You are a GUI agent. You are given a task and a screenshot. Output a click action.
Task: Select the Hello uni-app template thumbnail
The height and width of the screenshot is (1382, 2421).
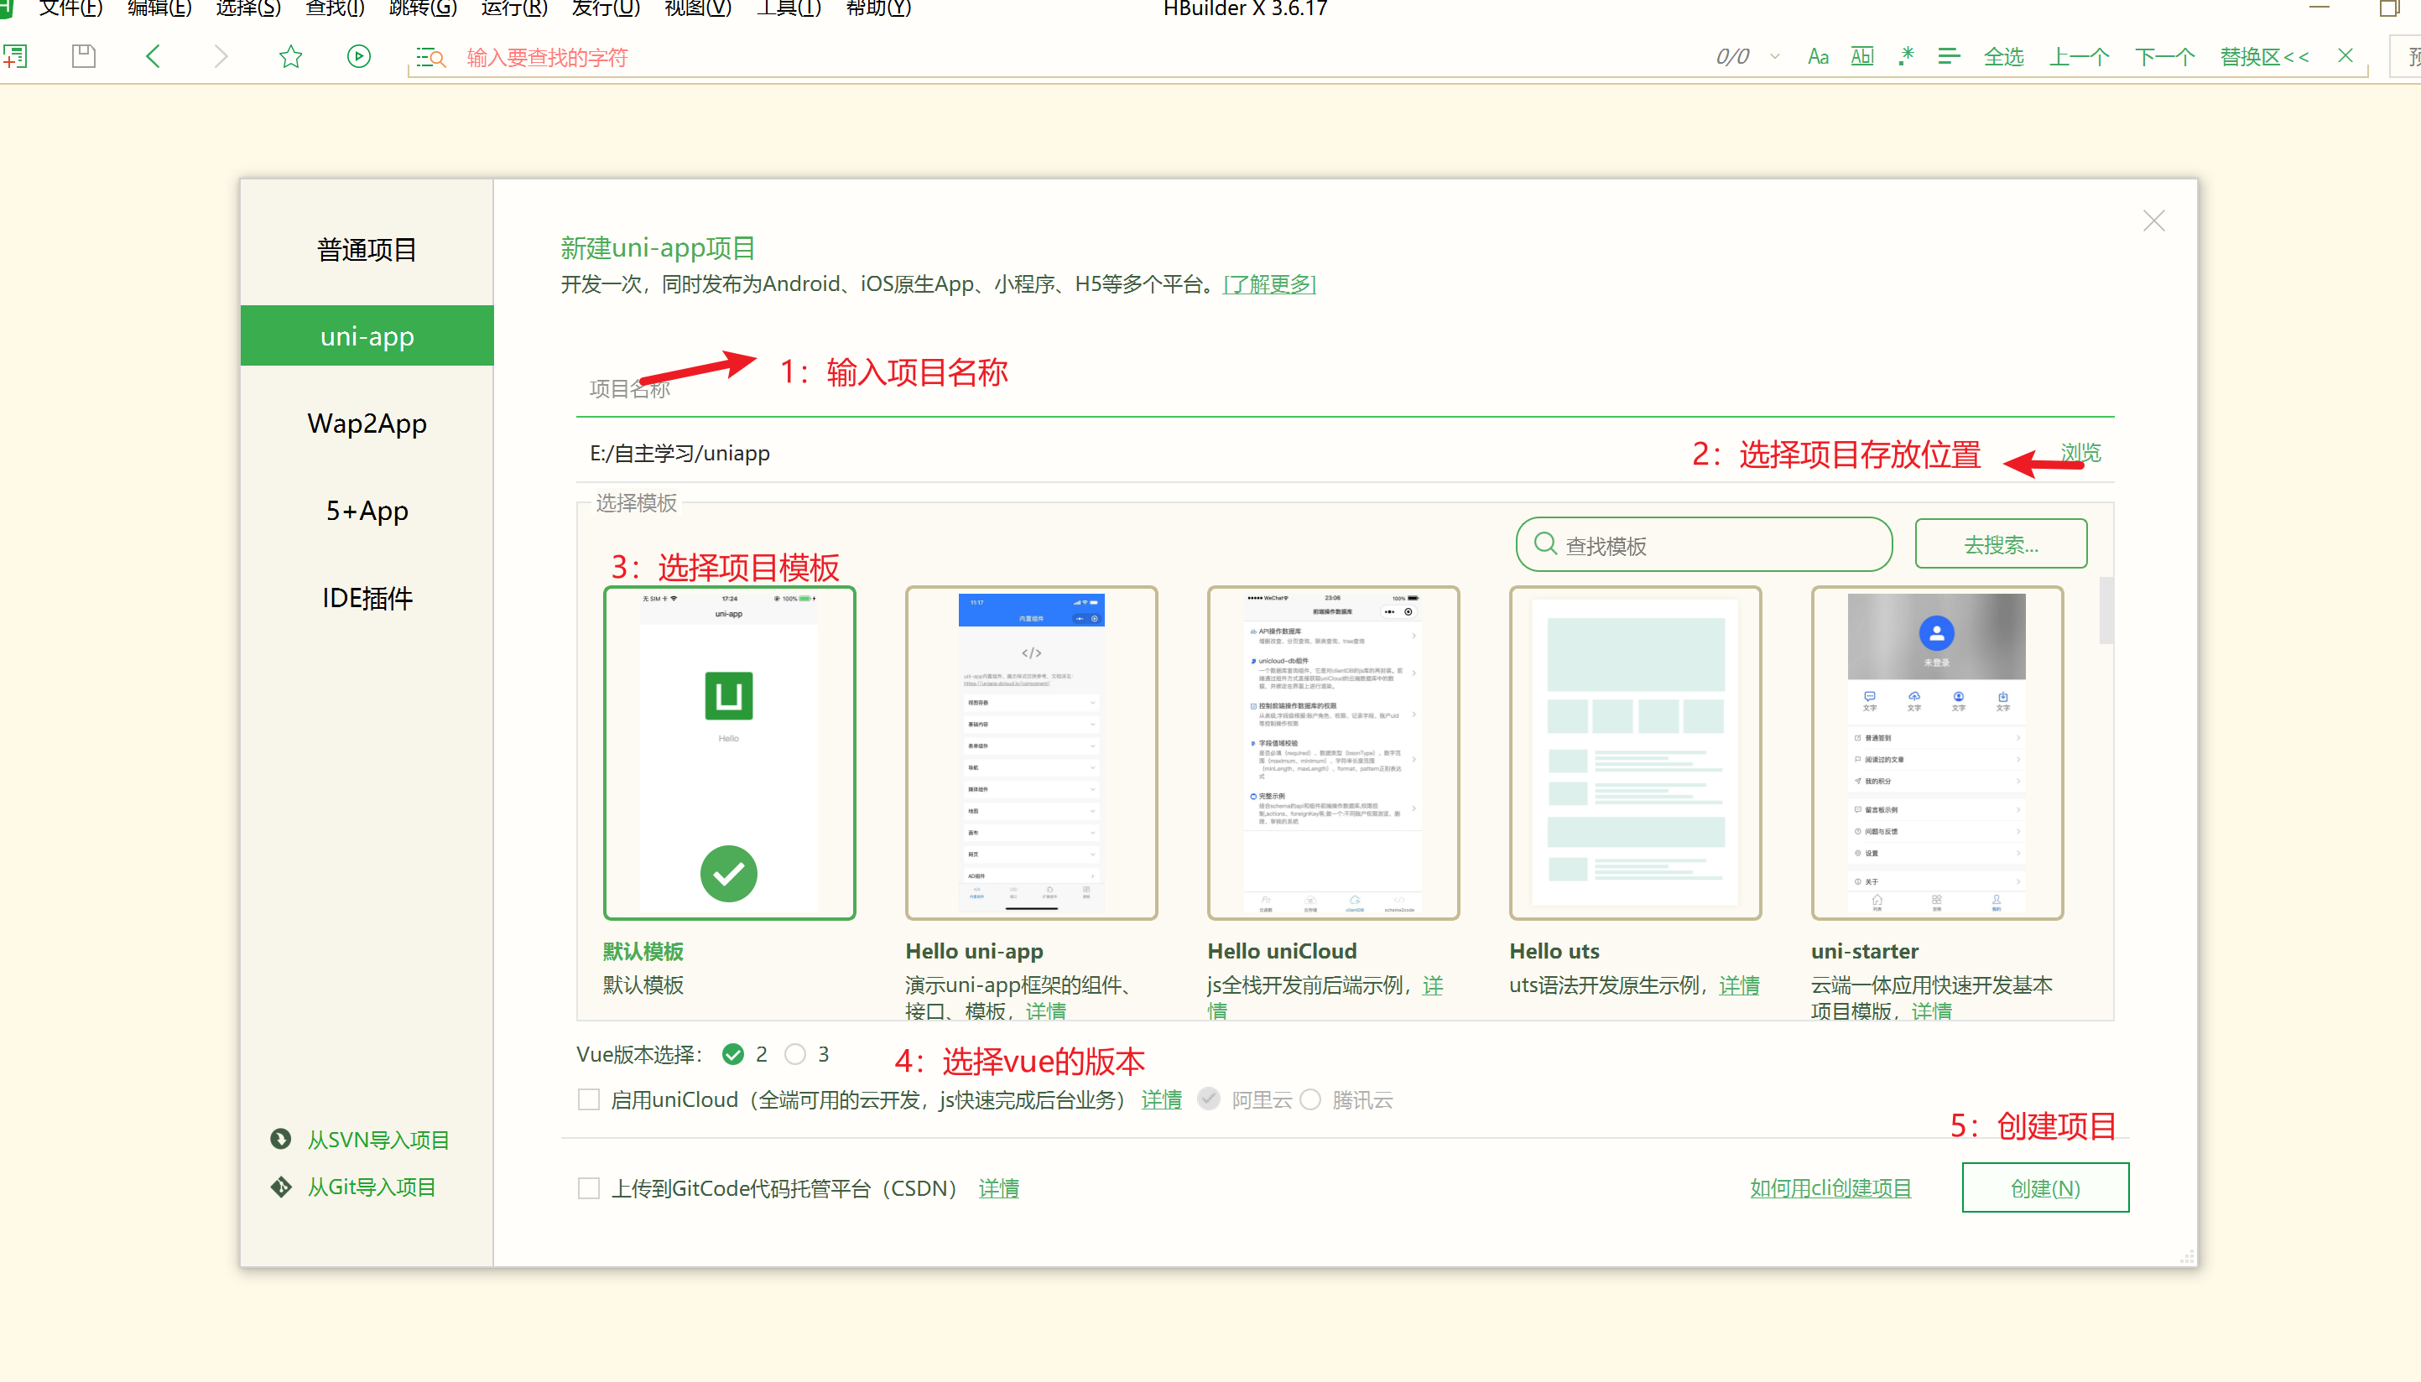[x=1031, y=753]
